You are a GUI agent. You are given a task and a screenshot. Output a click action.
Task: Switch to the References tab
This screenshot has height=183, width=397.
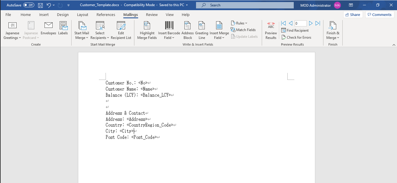(x=106, y=15)
